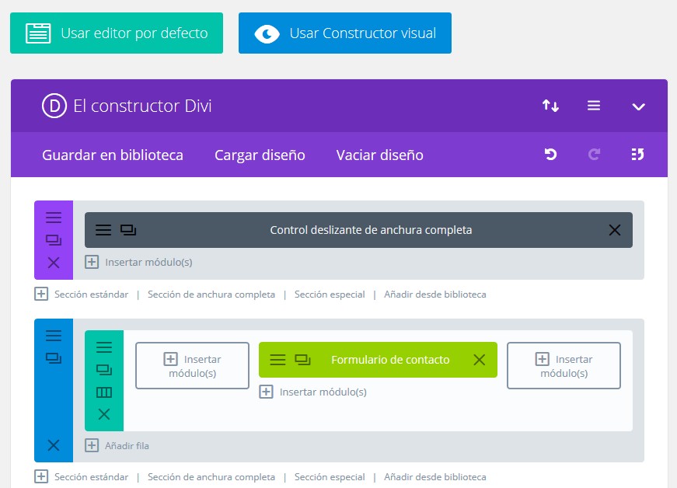Switch to Usar editor por defecto
The height and width of the screenshot is (488, 677).
tap(117, 33)
